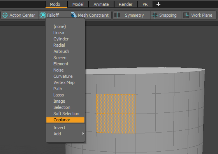Click the Work Plane grid icon

(x=186, y=15)
